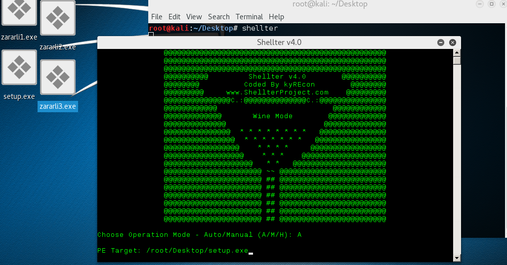Open the View menu in terminal
Screen dimensions: 507x265
[x=194, y=17]
